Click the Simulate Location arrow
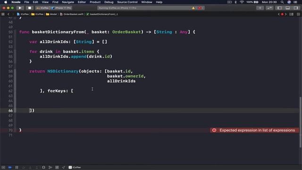Viewport: 302px width, 170px height. point(64,168)
